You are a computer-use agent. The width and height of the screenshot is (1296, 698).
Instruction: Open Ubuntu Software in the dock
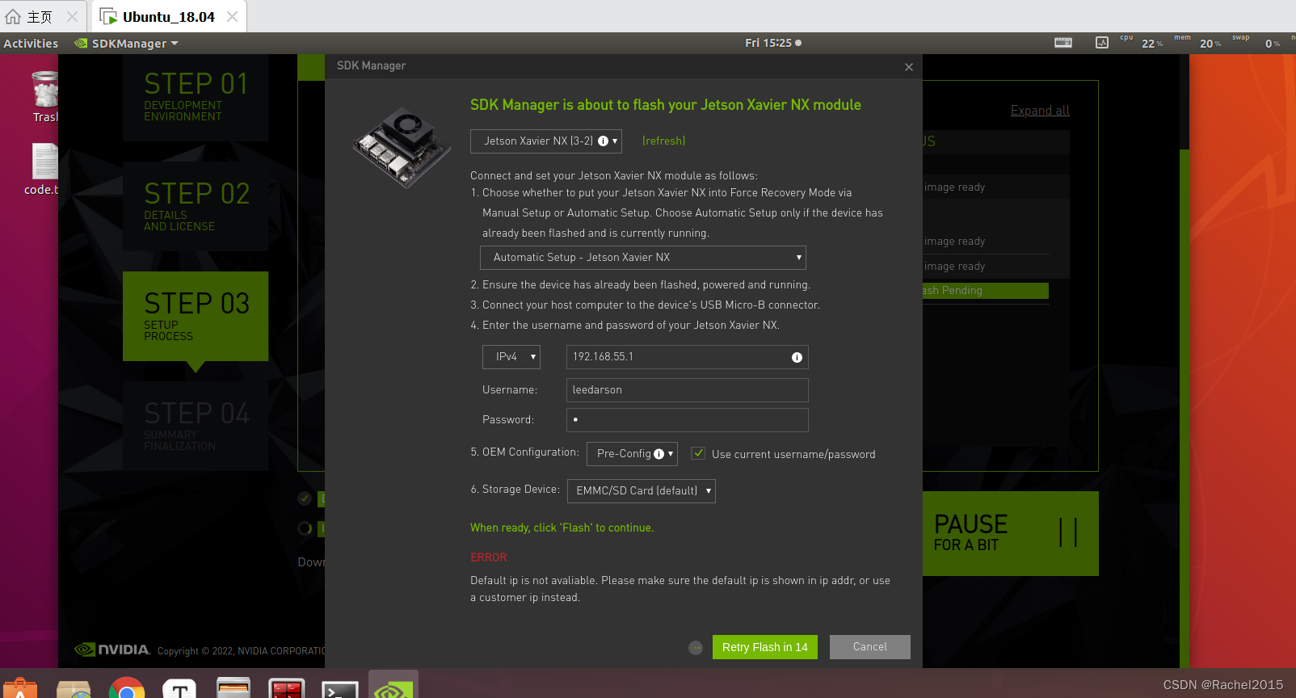click(x=20, y=687)
